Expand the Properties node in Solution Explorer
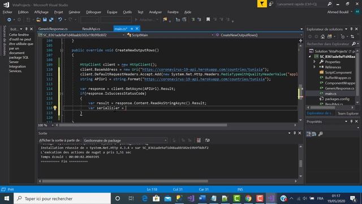362x204 pixels. point(314,62)
